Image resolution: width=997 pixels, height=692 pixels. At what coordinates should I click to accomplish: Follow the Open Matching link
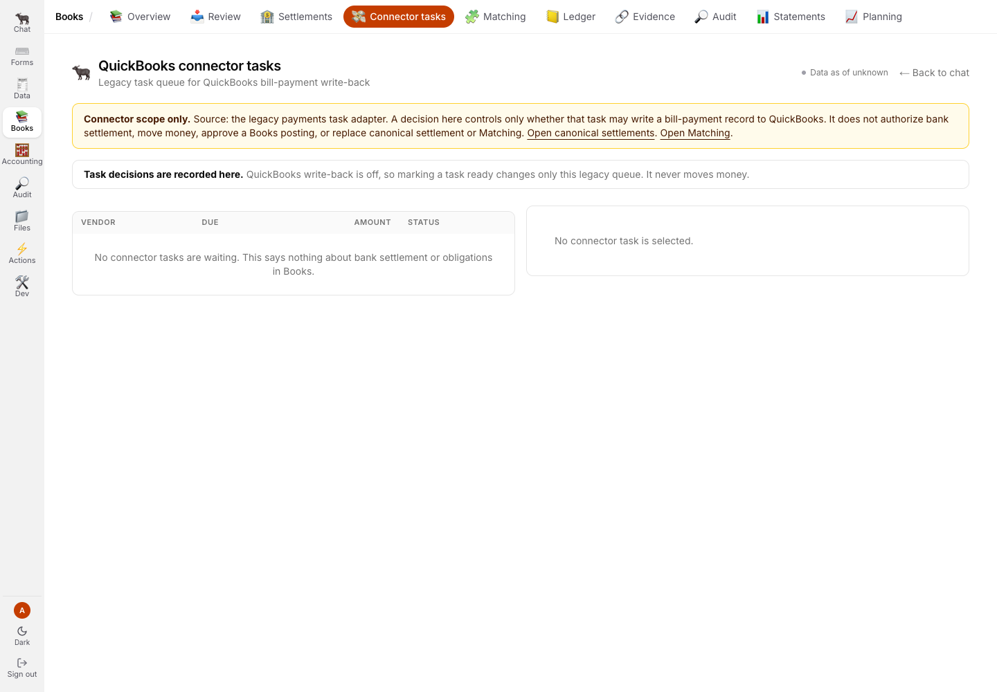pos(695,133)
